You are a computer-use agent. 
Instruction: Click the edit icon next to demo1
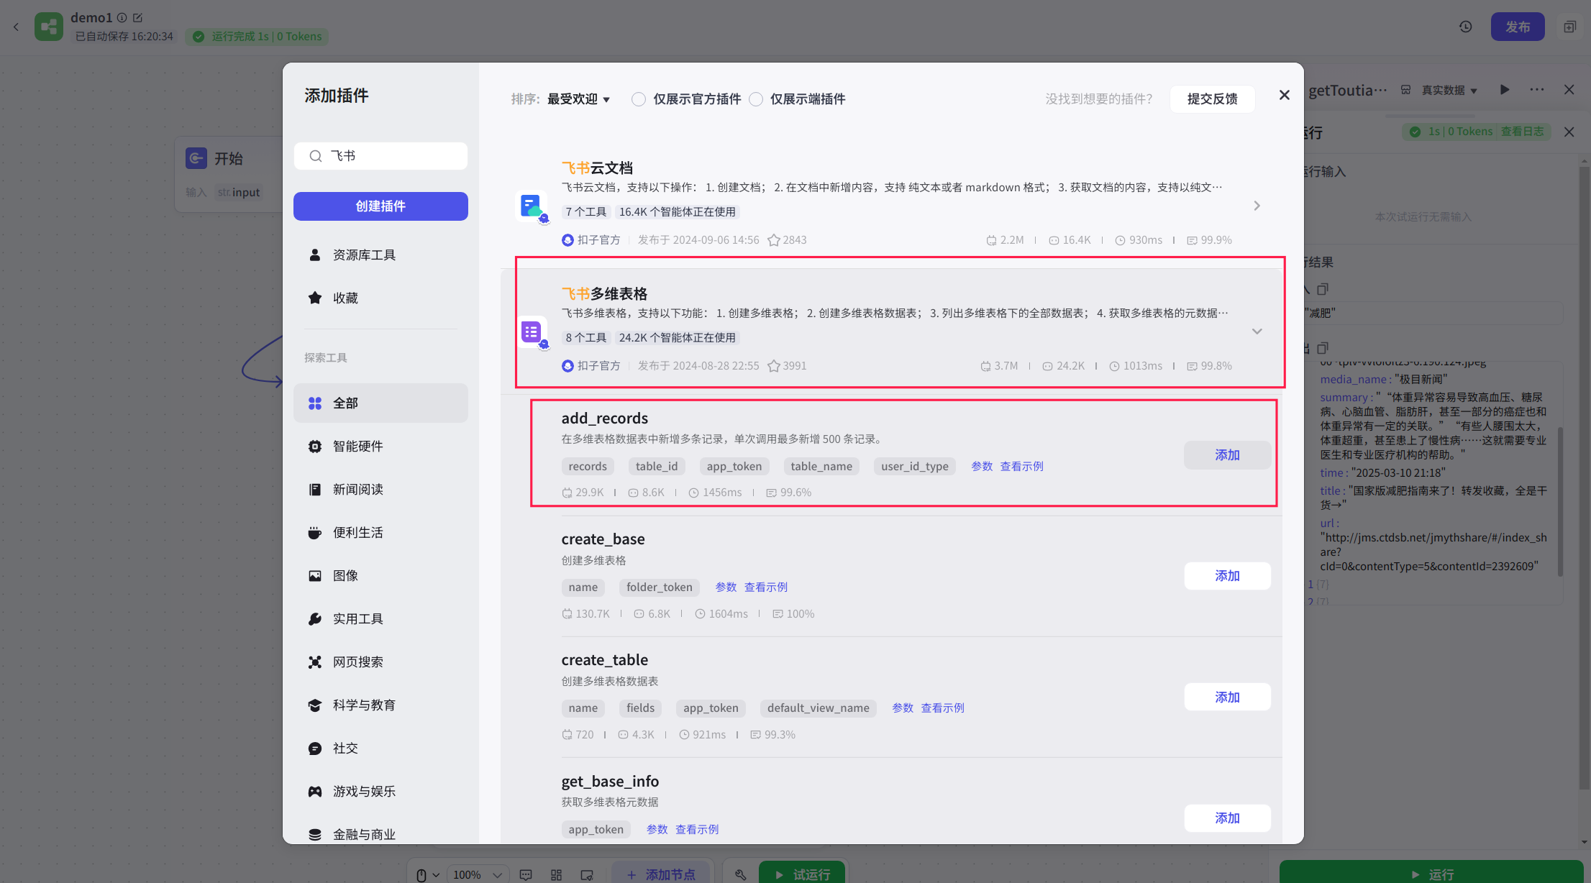138,18
